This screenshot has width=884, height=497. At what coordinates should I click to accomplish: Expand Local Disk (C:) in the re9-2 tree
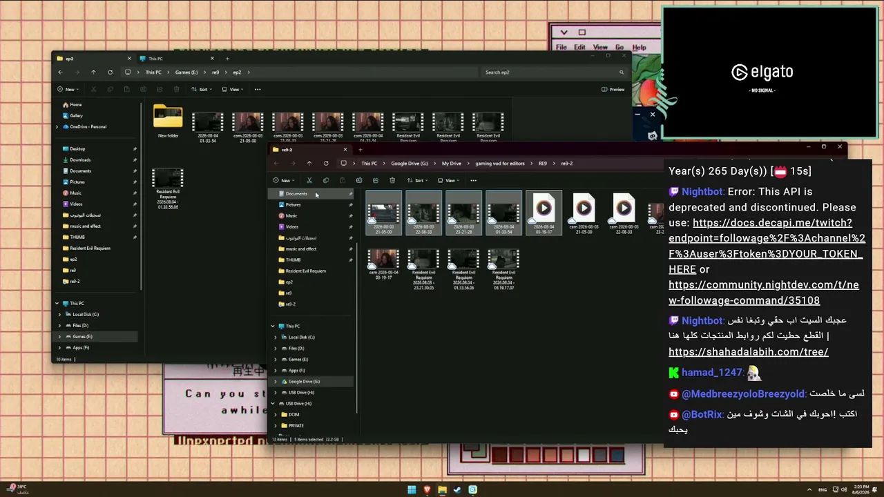click(x=276, y=337)
